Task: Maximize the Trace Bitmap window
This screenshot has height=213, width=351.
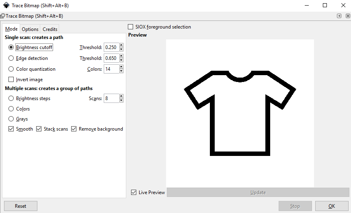Action: pos(325,5)
